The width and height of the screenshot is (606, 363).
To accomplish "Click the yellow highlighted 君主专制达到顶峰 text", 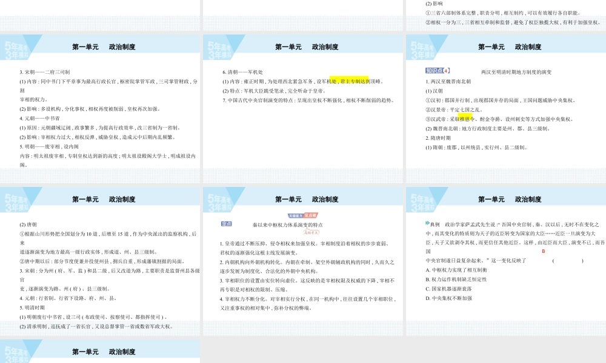I will coord(350,82).
